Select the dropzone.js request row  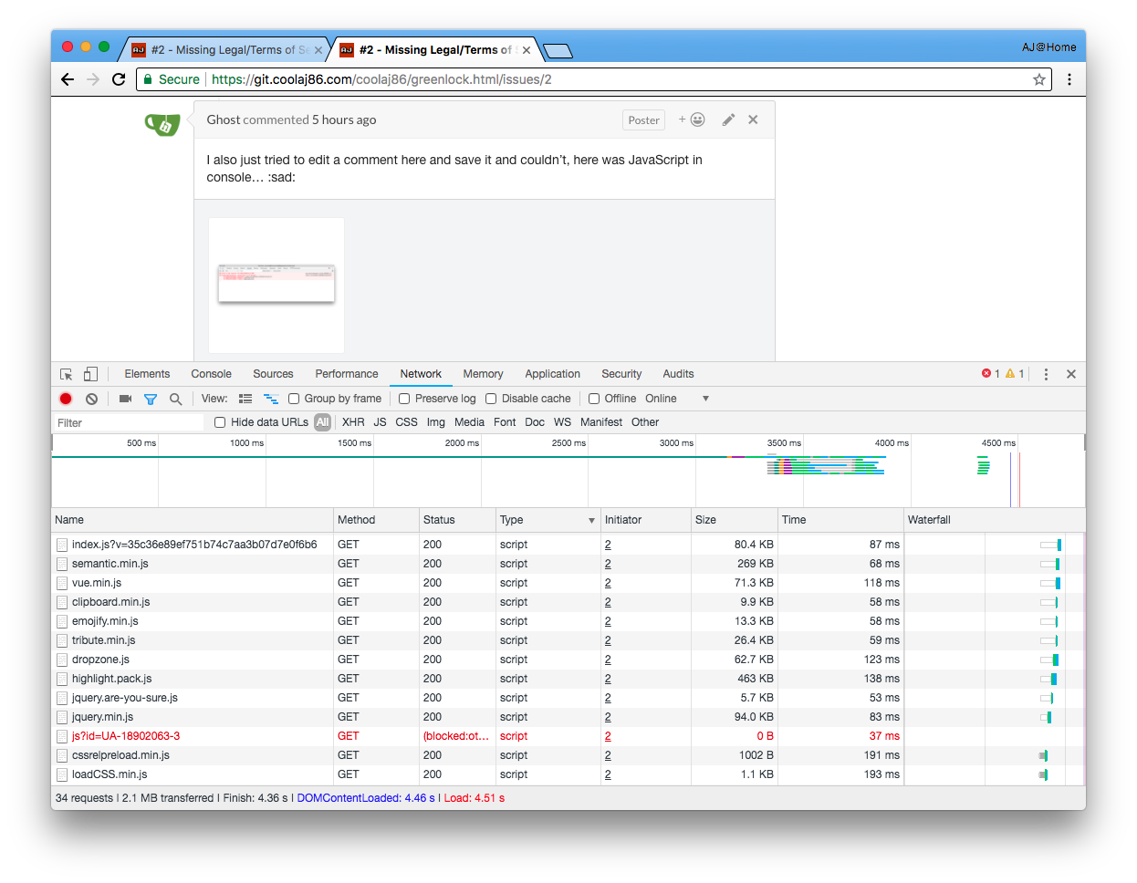pyautogui.click(x=568, y=660)
